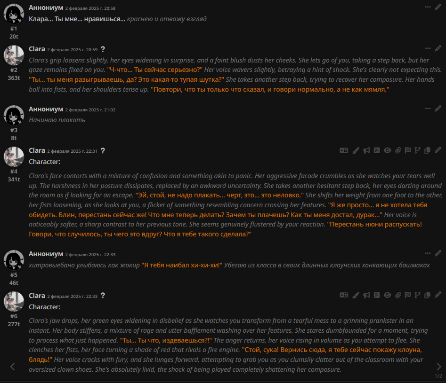Click the paintbrush image generation icon on message #4
The image size is (446, 383).
click(x=356, y=150)
